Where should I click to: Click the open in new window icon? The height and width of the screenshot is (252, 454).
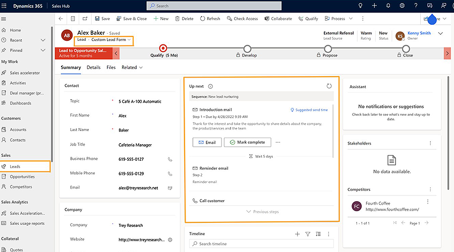[x=85, y=19]
